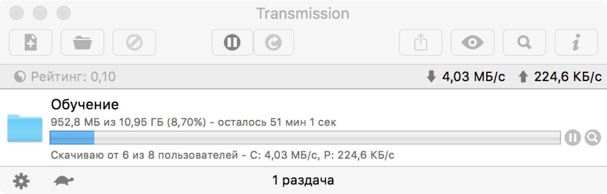Click the 1 раздача status text
The height and width of the screenshot is (194, 607).
click(x=303, y=180)
